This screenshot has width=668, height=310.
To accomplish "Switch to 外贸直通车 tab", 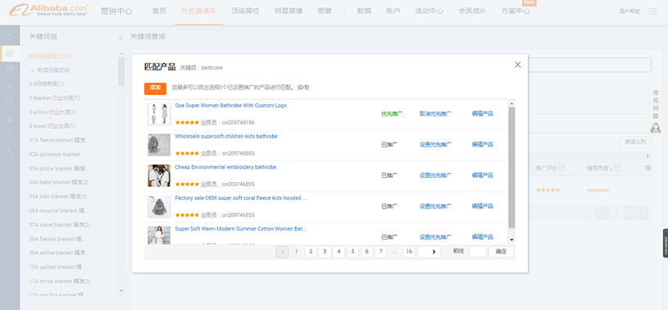I will coord(198,11).
